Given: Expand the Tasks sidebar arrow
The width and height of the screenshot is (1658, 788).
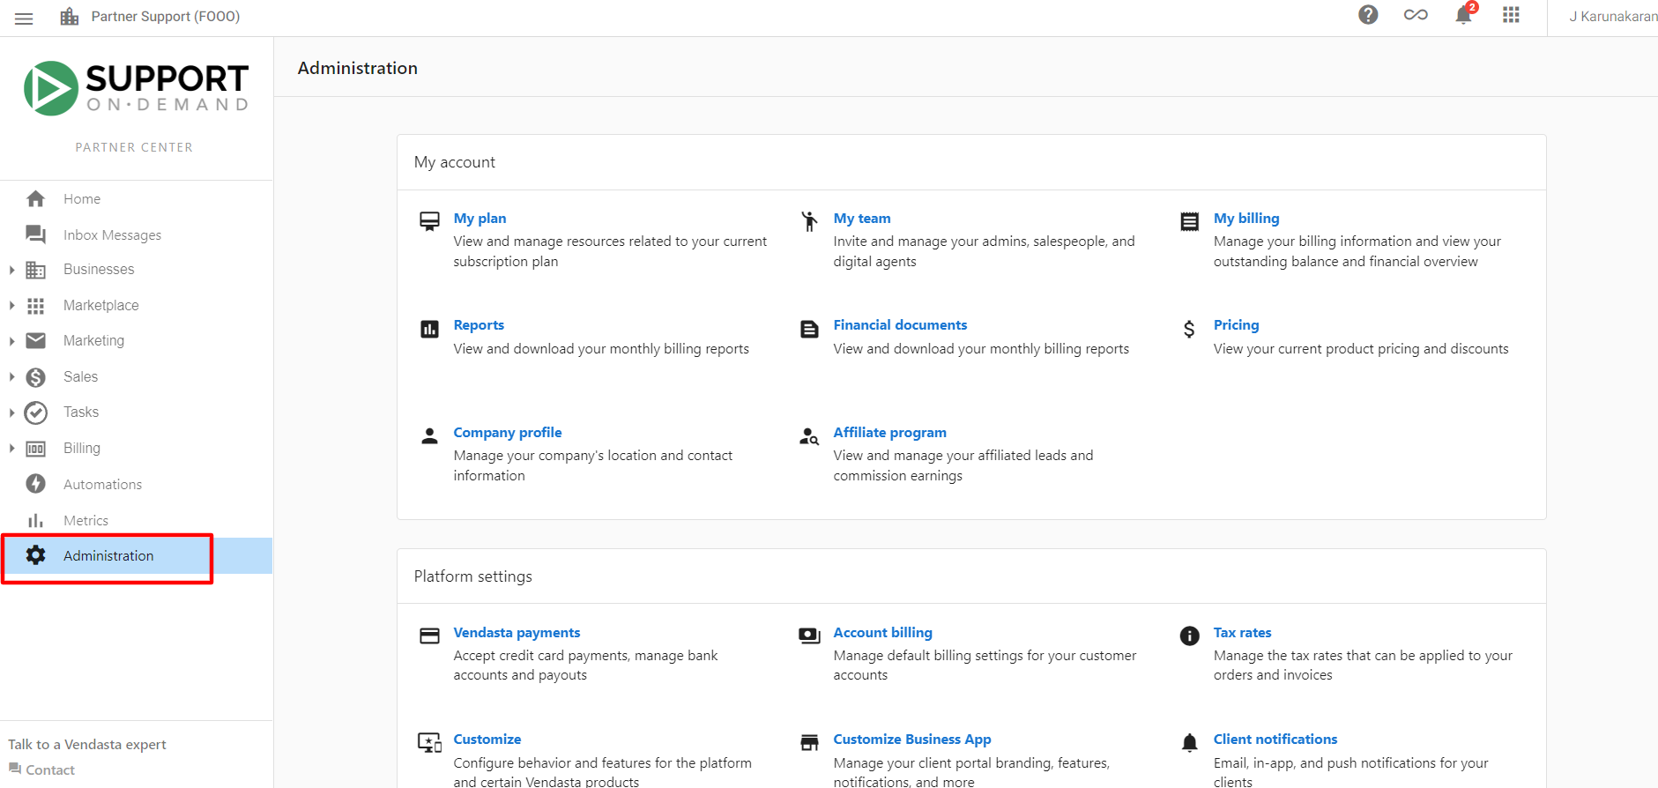Looking at the screenshot, I should click(x=11, y=413).
